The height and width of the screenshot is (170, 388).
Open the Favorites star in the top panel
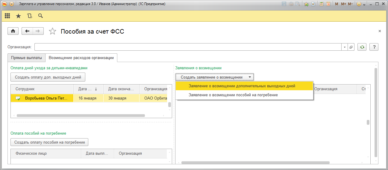click(x=18, y=16)
